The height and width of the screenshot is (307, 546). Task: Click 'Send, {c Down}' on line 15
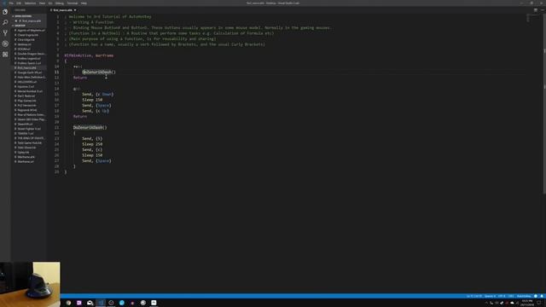[98, 95]
